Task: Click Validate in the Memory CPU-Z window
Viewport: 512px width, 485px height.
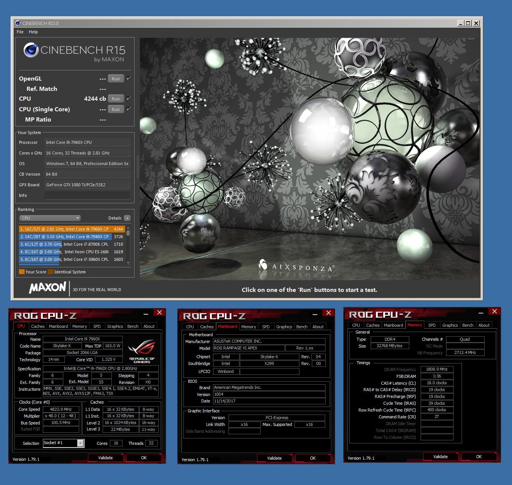Action: (440, 457)
